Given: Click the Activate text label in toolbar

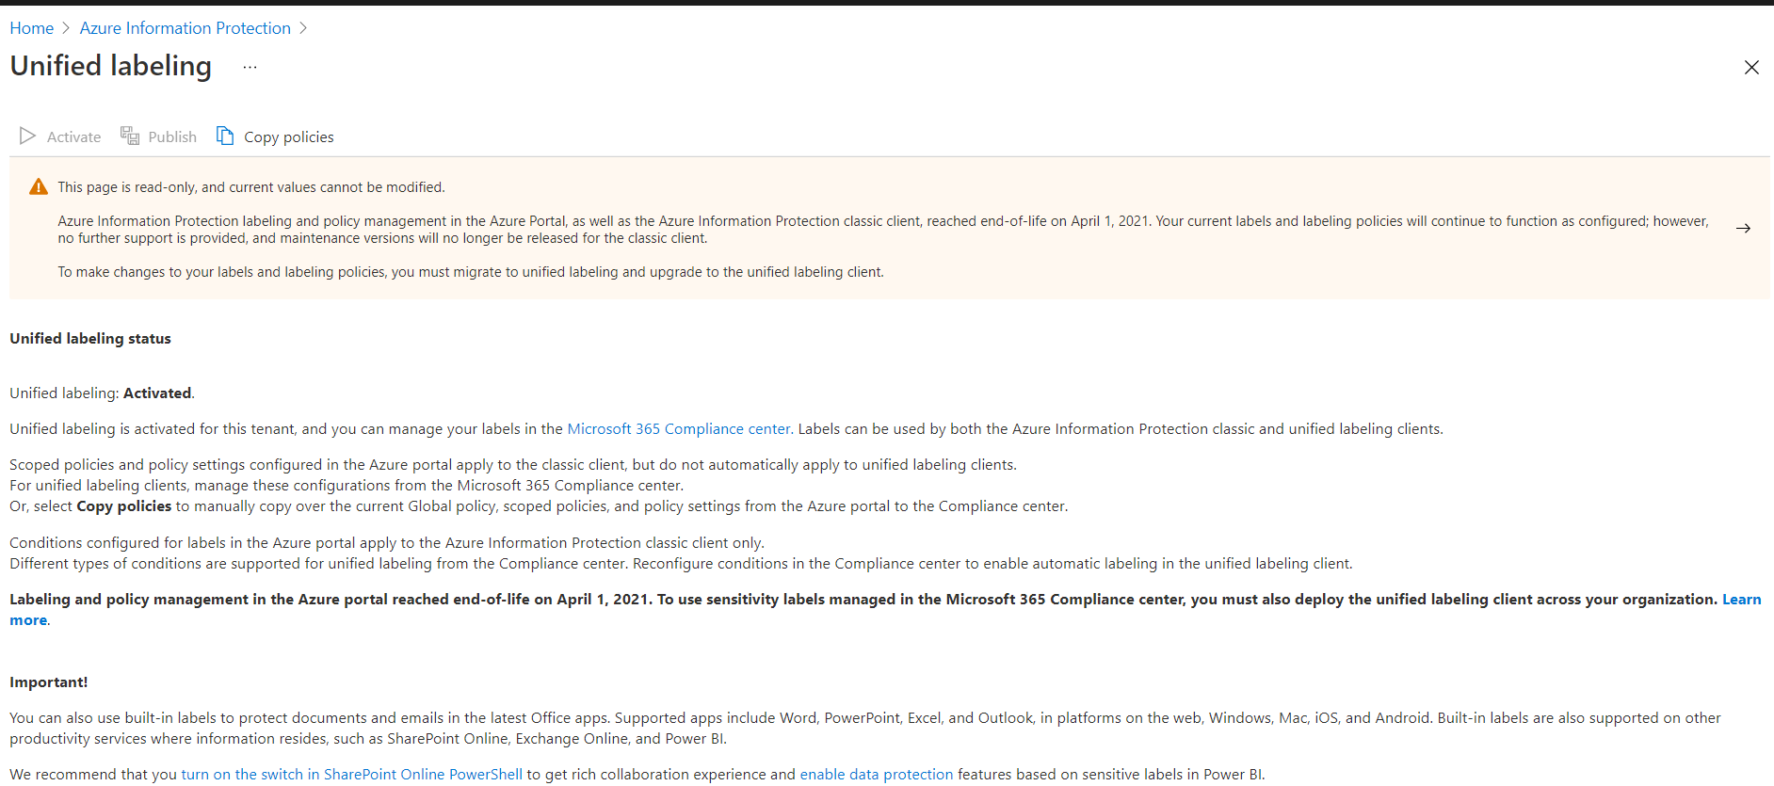Looking at the screenshot, I should click(x=73, y=137).
